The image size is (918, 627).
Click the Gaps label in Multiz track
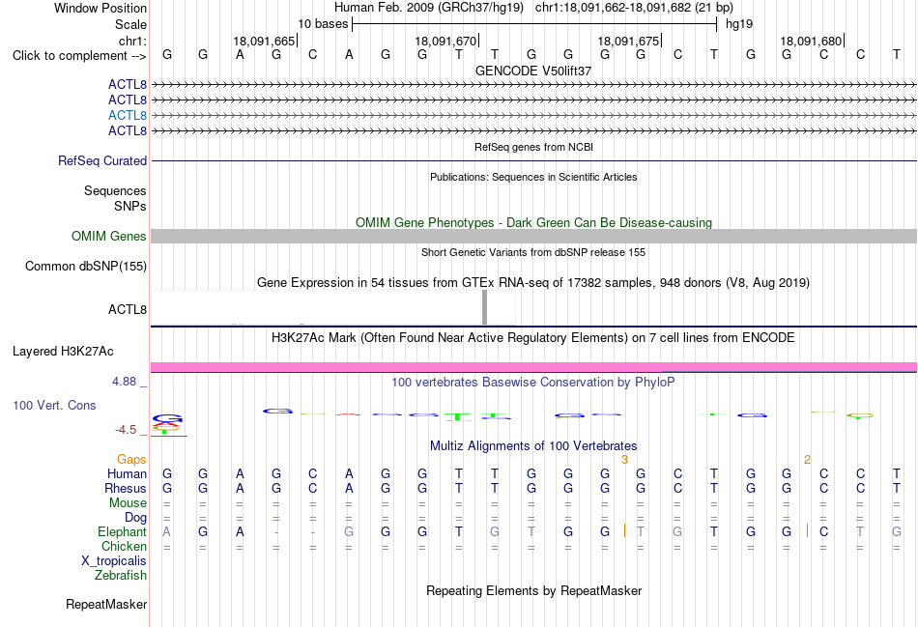pyautogui.click(x=131, y=460)
